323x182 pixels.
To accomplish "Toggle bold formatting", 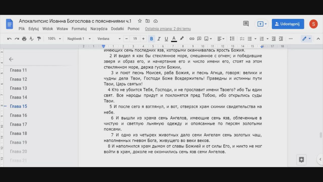I will point(151,39).
